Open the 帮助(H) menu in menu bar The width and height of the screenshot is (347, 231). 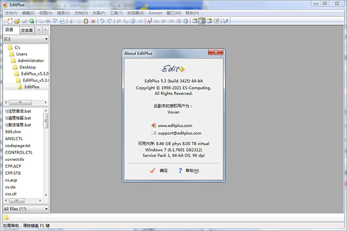193,13
